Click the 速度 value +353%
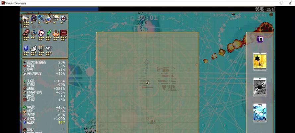Image resolution: width=295 pixels, height=133 pixels. [x=59, y=88]
